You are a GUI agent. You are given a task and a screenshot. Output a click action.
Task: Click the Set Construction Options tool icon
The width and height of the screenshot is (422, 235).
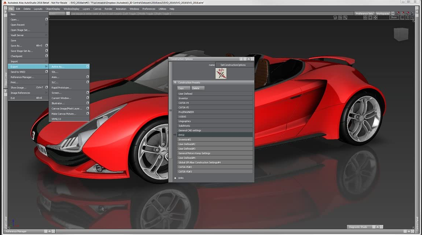[x=221, y=73]
